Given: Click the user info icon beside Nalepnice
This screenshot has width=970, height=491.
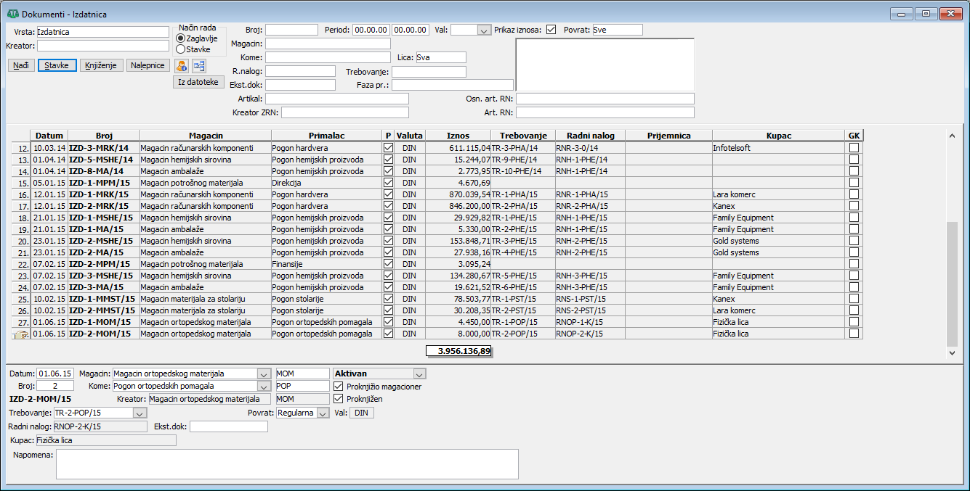Looking at the screenshot, I should pos(182,66).
